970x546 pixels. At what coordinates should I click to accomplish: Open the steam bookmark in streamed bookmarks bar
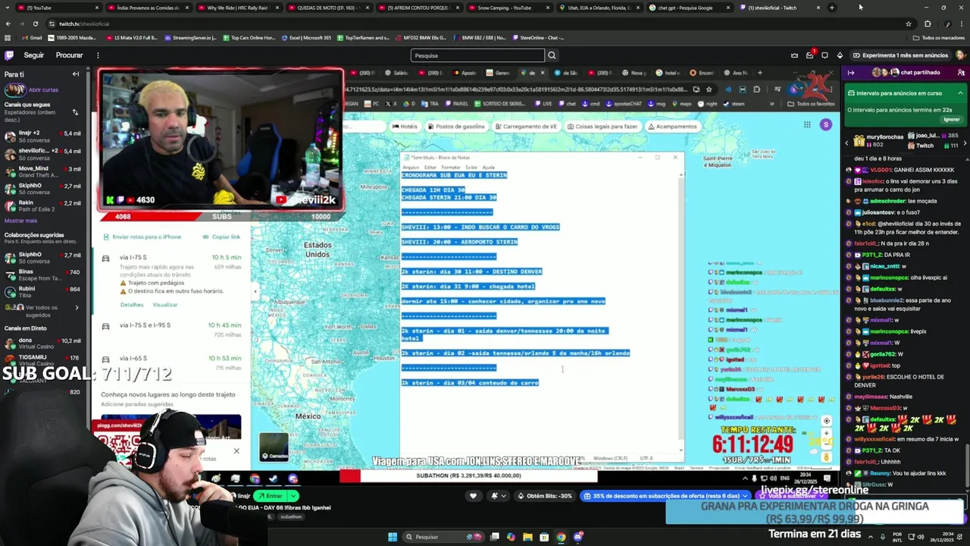pyautogui.click(x=735, y=104)
